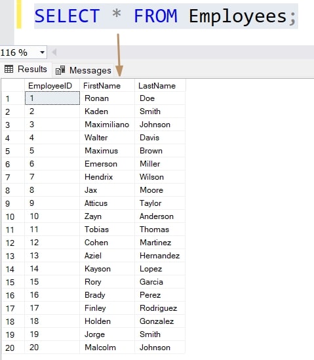Select the Wilson last name cell
Screen dimensions: 314x360
[x=160, y=177]
